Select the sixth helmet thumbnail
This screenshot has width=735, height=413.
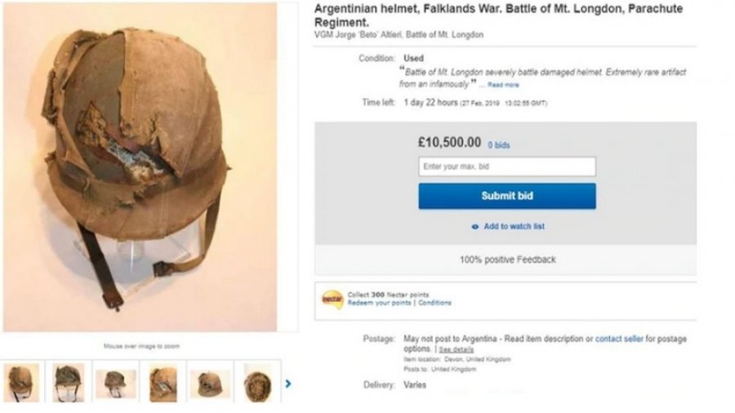(x=258, y=382)
